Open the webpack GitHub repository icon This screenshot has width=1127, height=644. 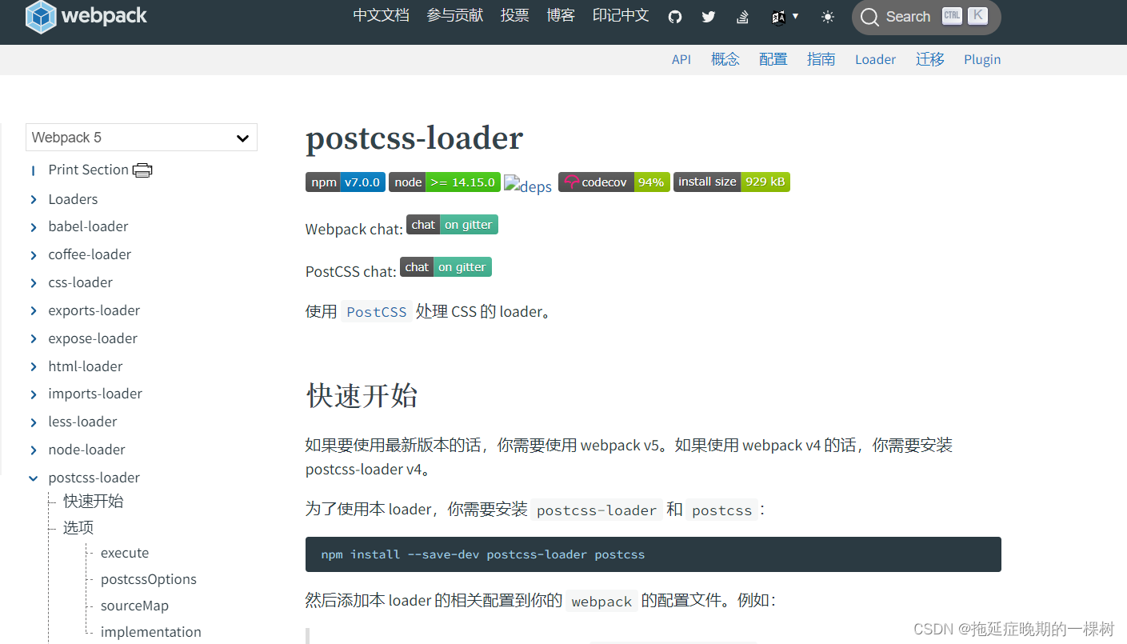[674, 16]
